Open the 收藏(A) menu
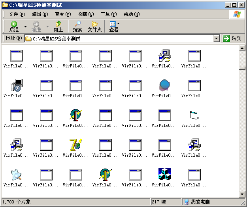The width and height of the screenshot is (247, 207). click(86, 14)
